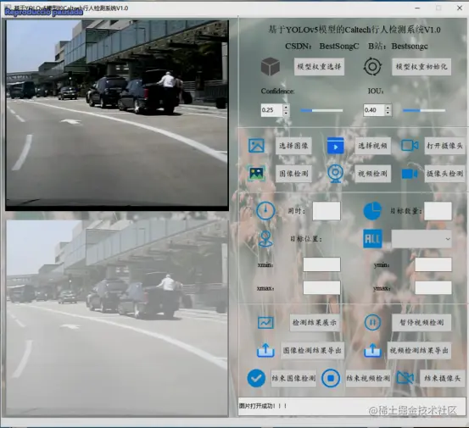Click the pause circle icon beside 暂停视频检测
The width and height of the screenshot is (469, 428).
coord(372,322)
